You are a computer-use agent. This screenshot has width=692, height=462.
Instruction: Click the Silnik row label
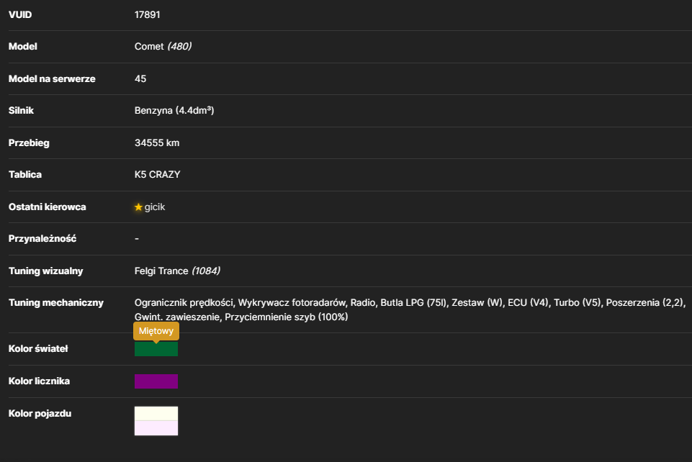[x=21, y=110]
